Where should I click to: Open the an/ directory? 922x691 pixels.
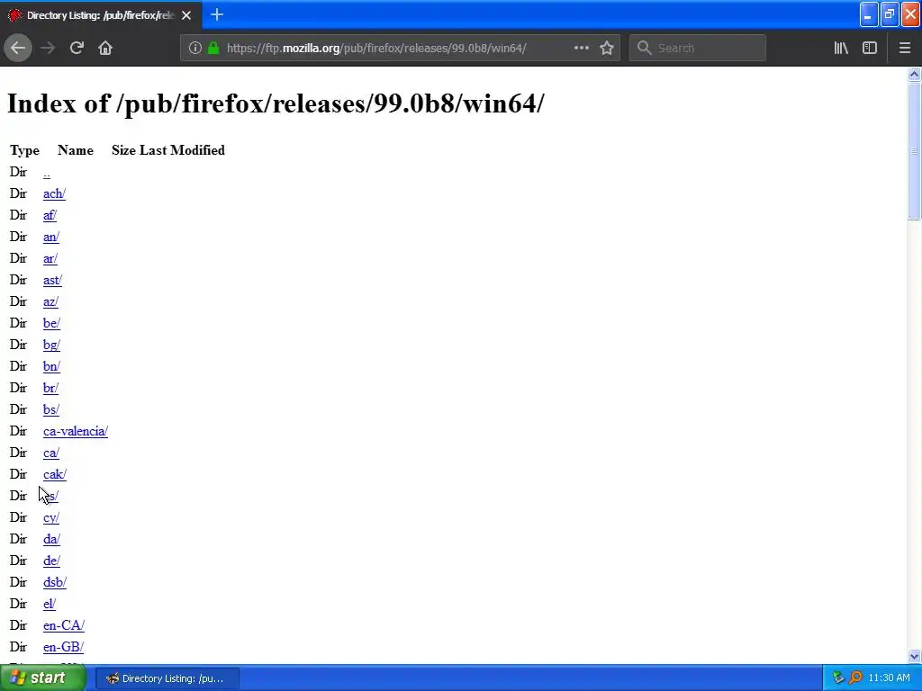tap(51, 238)
